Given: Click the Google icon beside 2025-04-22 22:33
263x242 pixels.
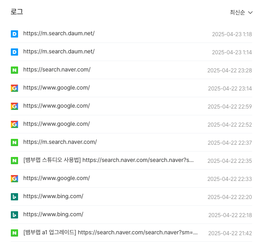Looking at the screenshot, I should (x=14, y=179).
